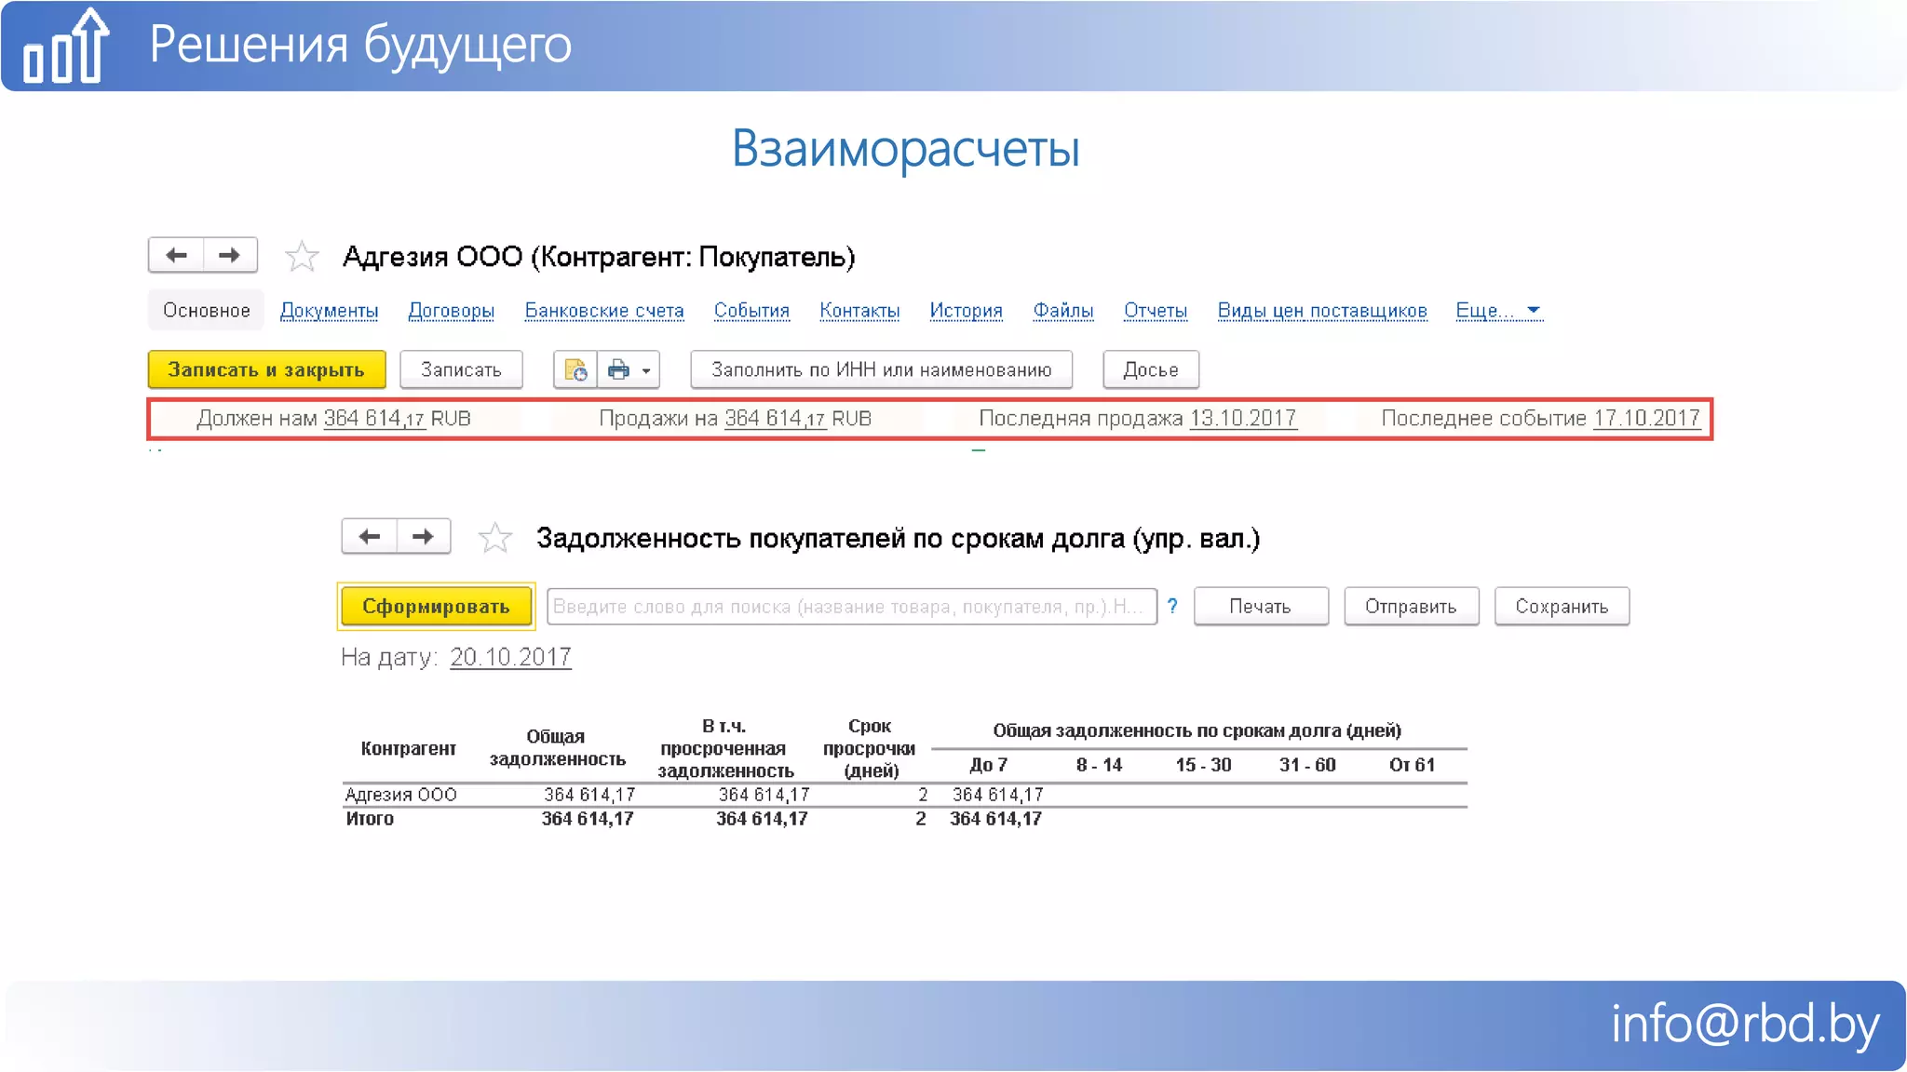This screenshot has height=1072, width=1907.
Task: Click the create-based-on document icon
Action: pyautogui.click(x=575, y=369)
